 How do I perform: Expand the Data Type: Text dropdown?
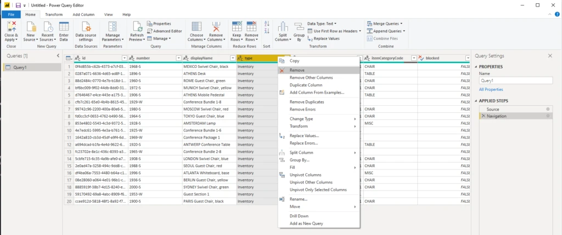click(324, 24)
